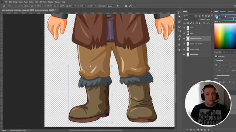The image size is (236, 132).
Task: Switch to the Adjustments panel tab
Action: pos(227,52)
